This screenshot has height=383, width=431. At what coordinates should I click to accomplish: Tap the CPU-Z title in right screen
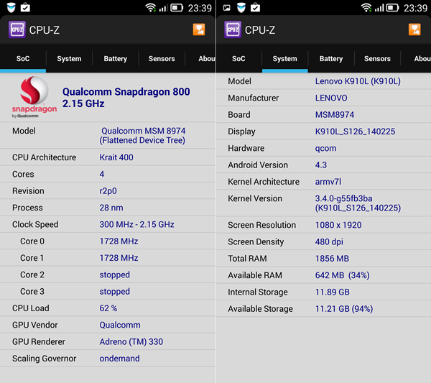pyautogui.click(x=260, y=30)
